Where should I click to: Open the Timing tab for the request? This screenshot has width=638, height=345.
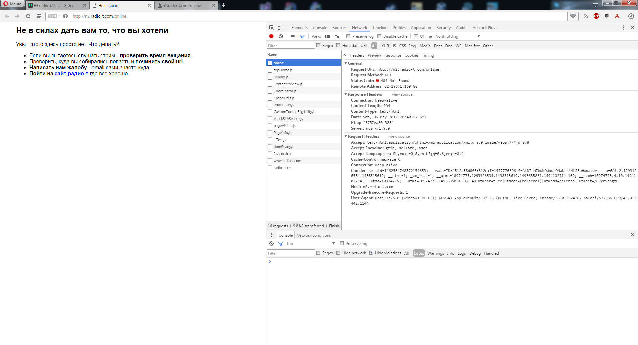tap(428, 55)
